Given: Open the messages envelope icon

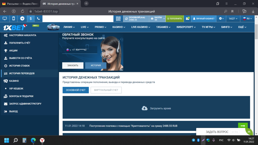Looking at the screenshot, I should click(x=187, y=19).
